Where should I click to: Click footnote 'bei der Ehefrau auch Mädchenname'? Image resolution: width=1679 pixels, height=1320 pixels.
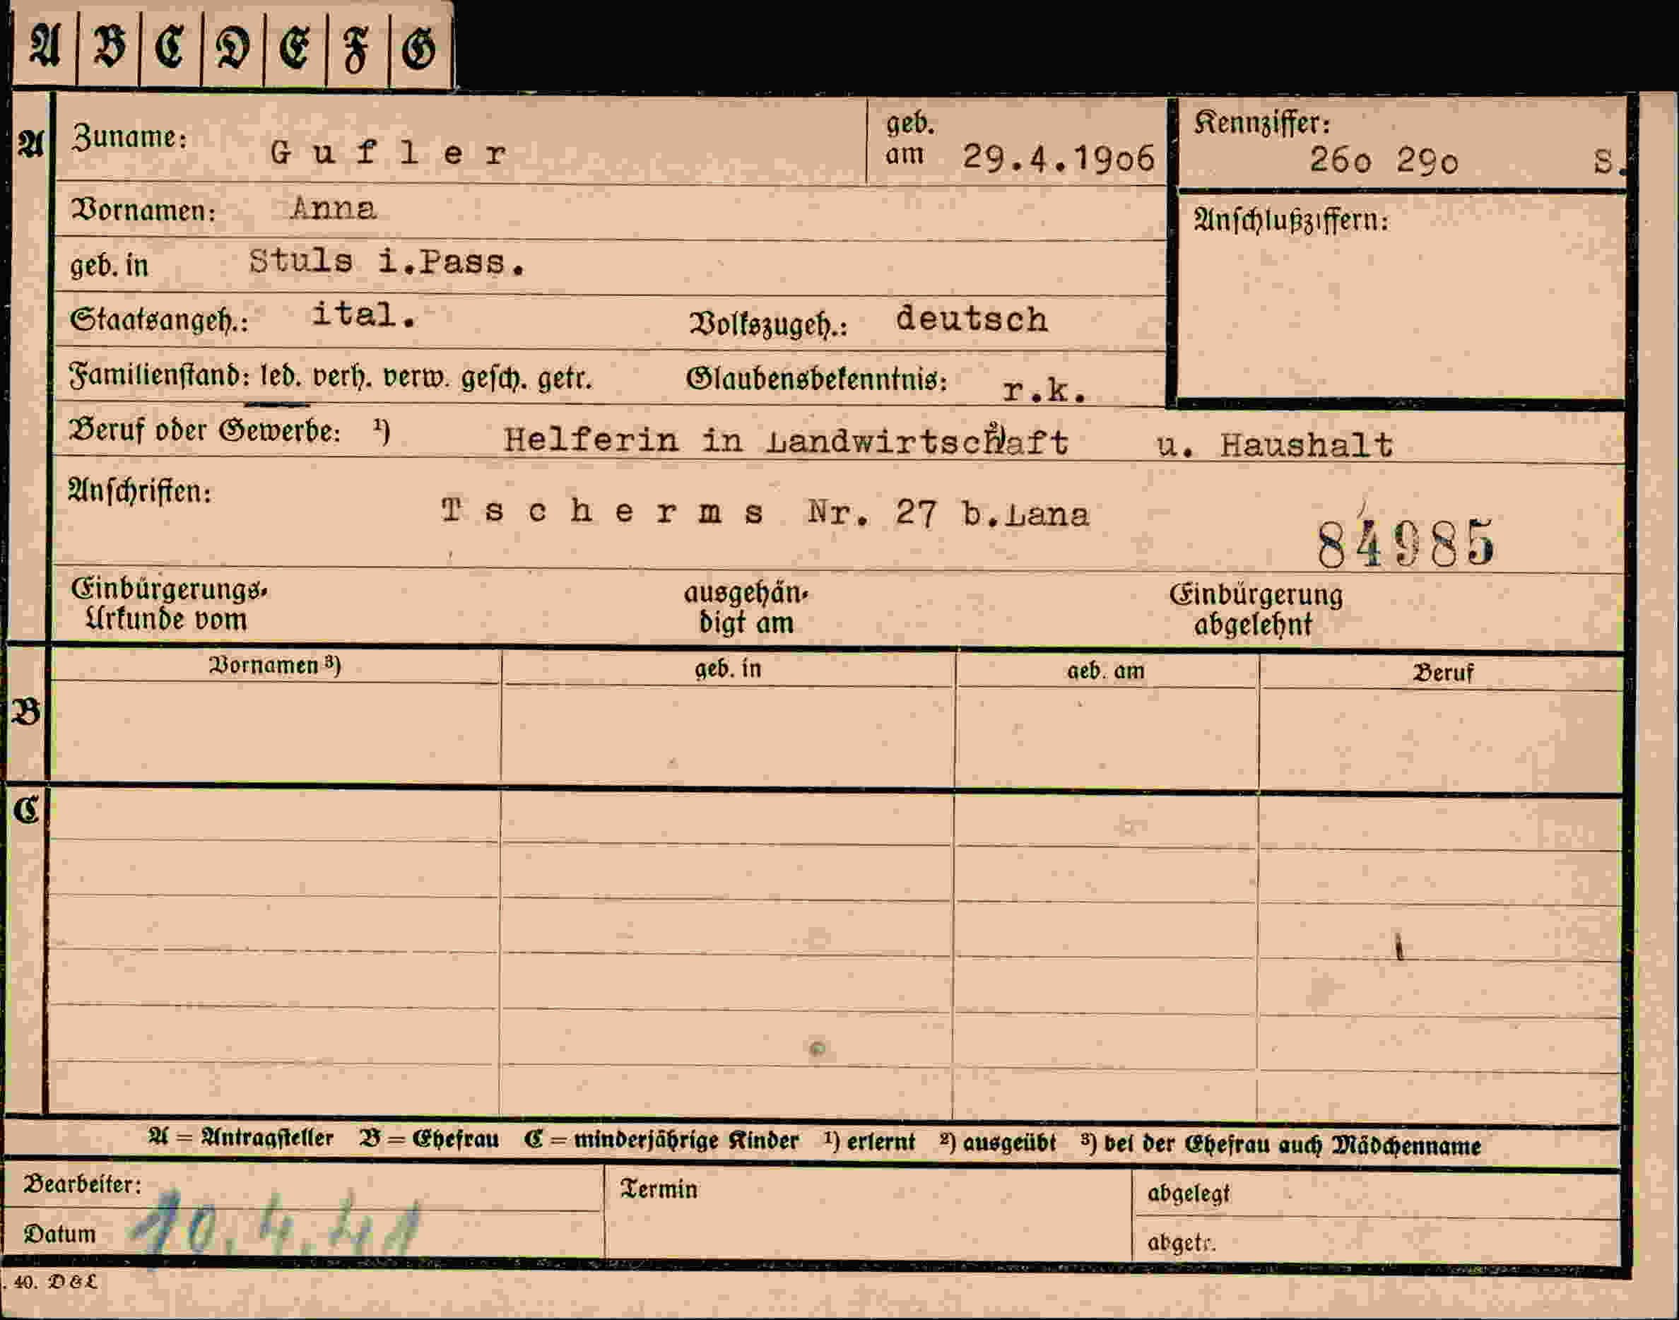tap(1292, 1145)
